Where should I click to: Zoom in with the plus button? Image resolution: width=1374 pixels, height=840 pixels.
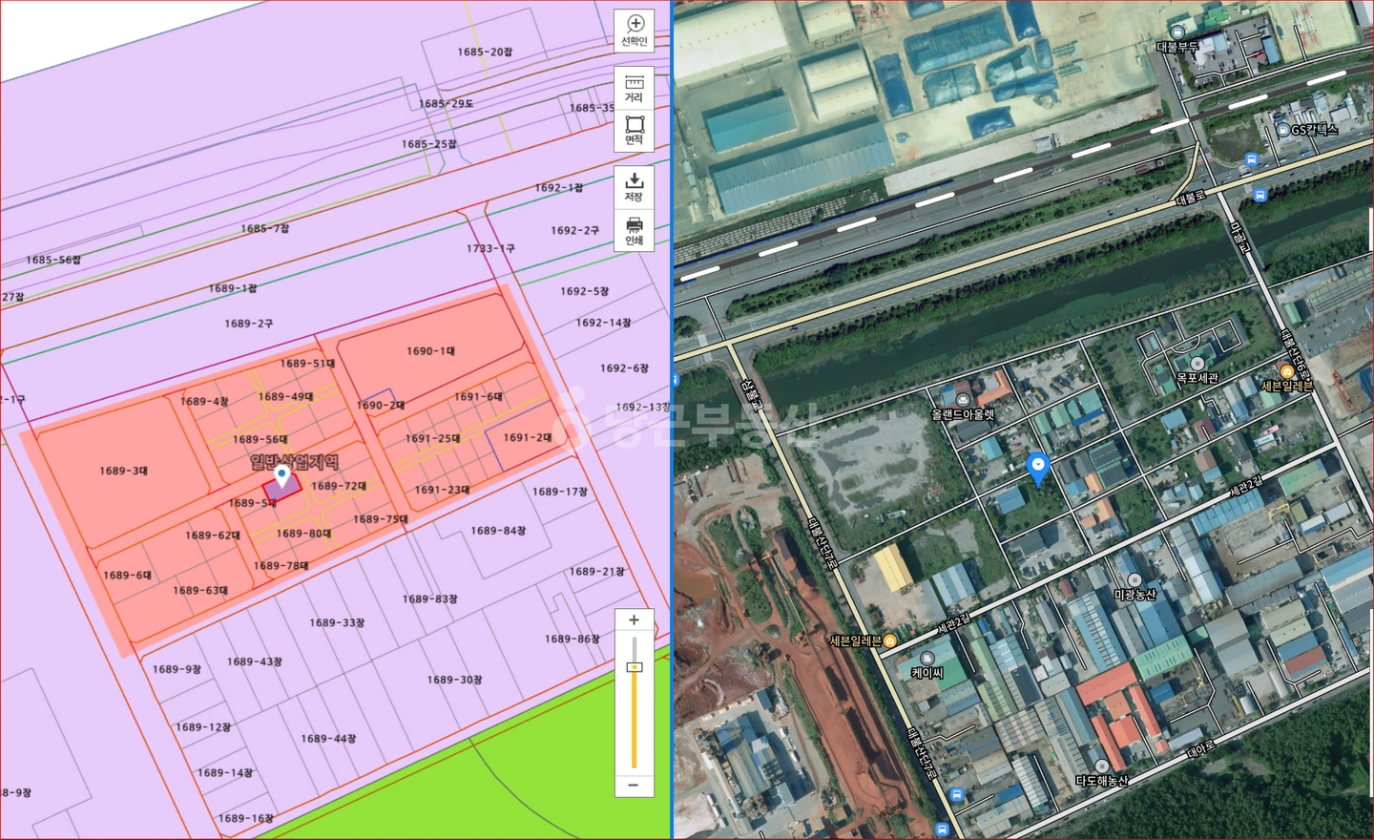pyautogui.click(x=634, y=620)
